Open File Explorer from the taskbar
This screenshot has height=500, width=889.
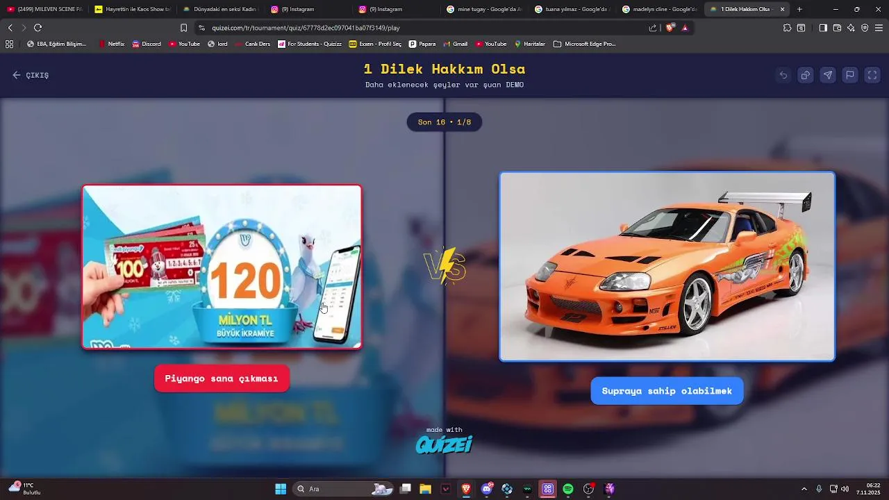(x=426, y=489)
